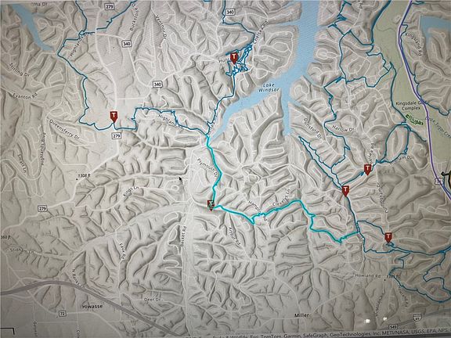Click the green Blippi marker label
This screenshot has height=338, width=451.
pyautogui.click(x=414, y=121)
